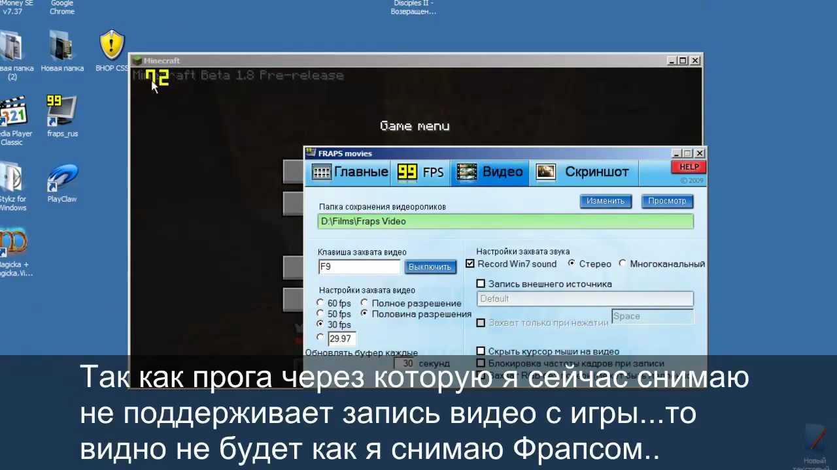Open the Google Chrome desktop shortcut

click(x=62, y=8)
